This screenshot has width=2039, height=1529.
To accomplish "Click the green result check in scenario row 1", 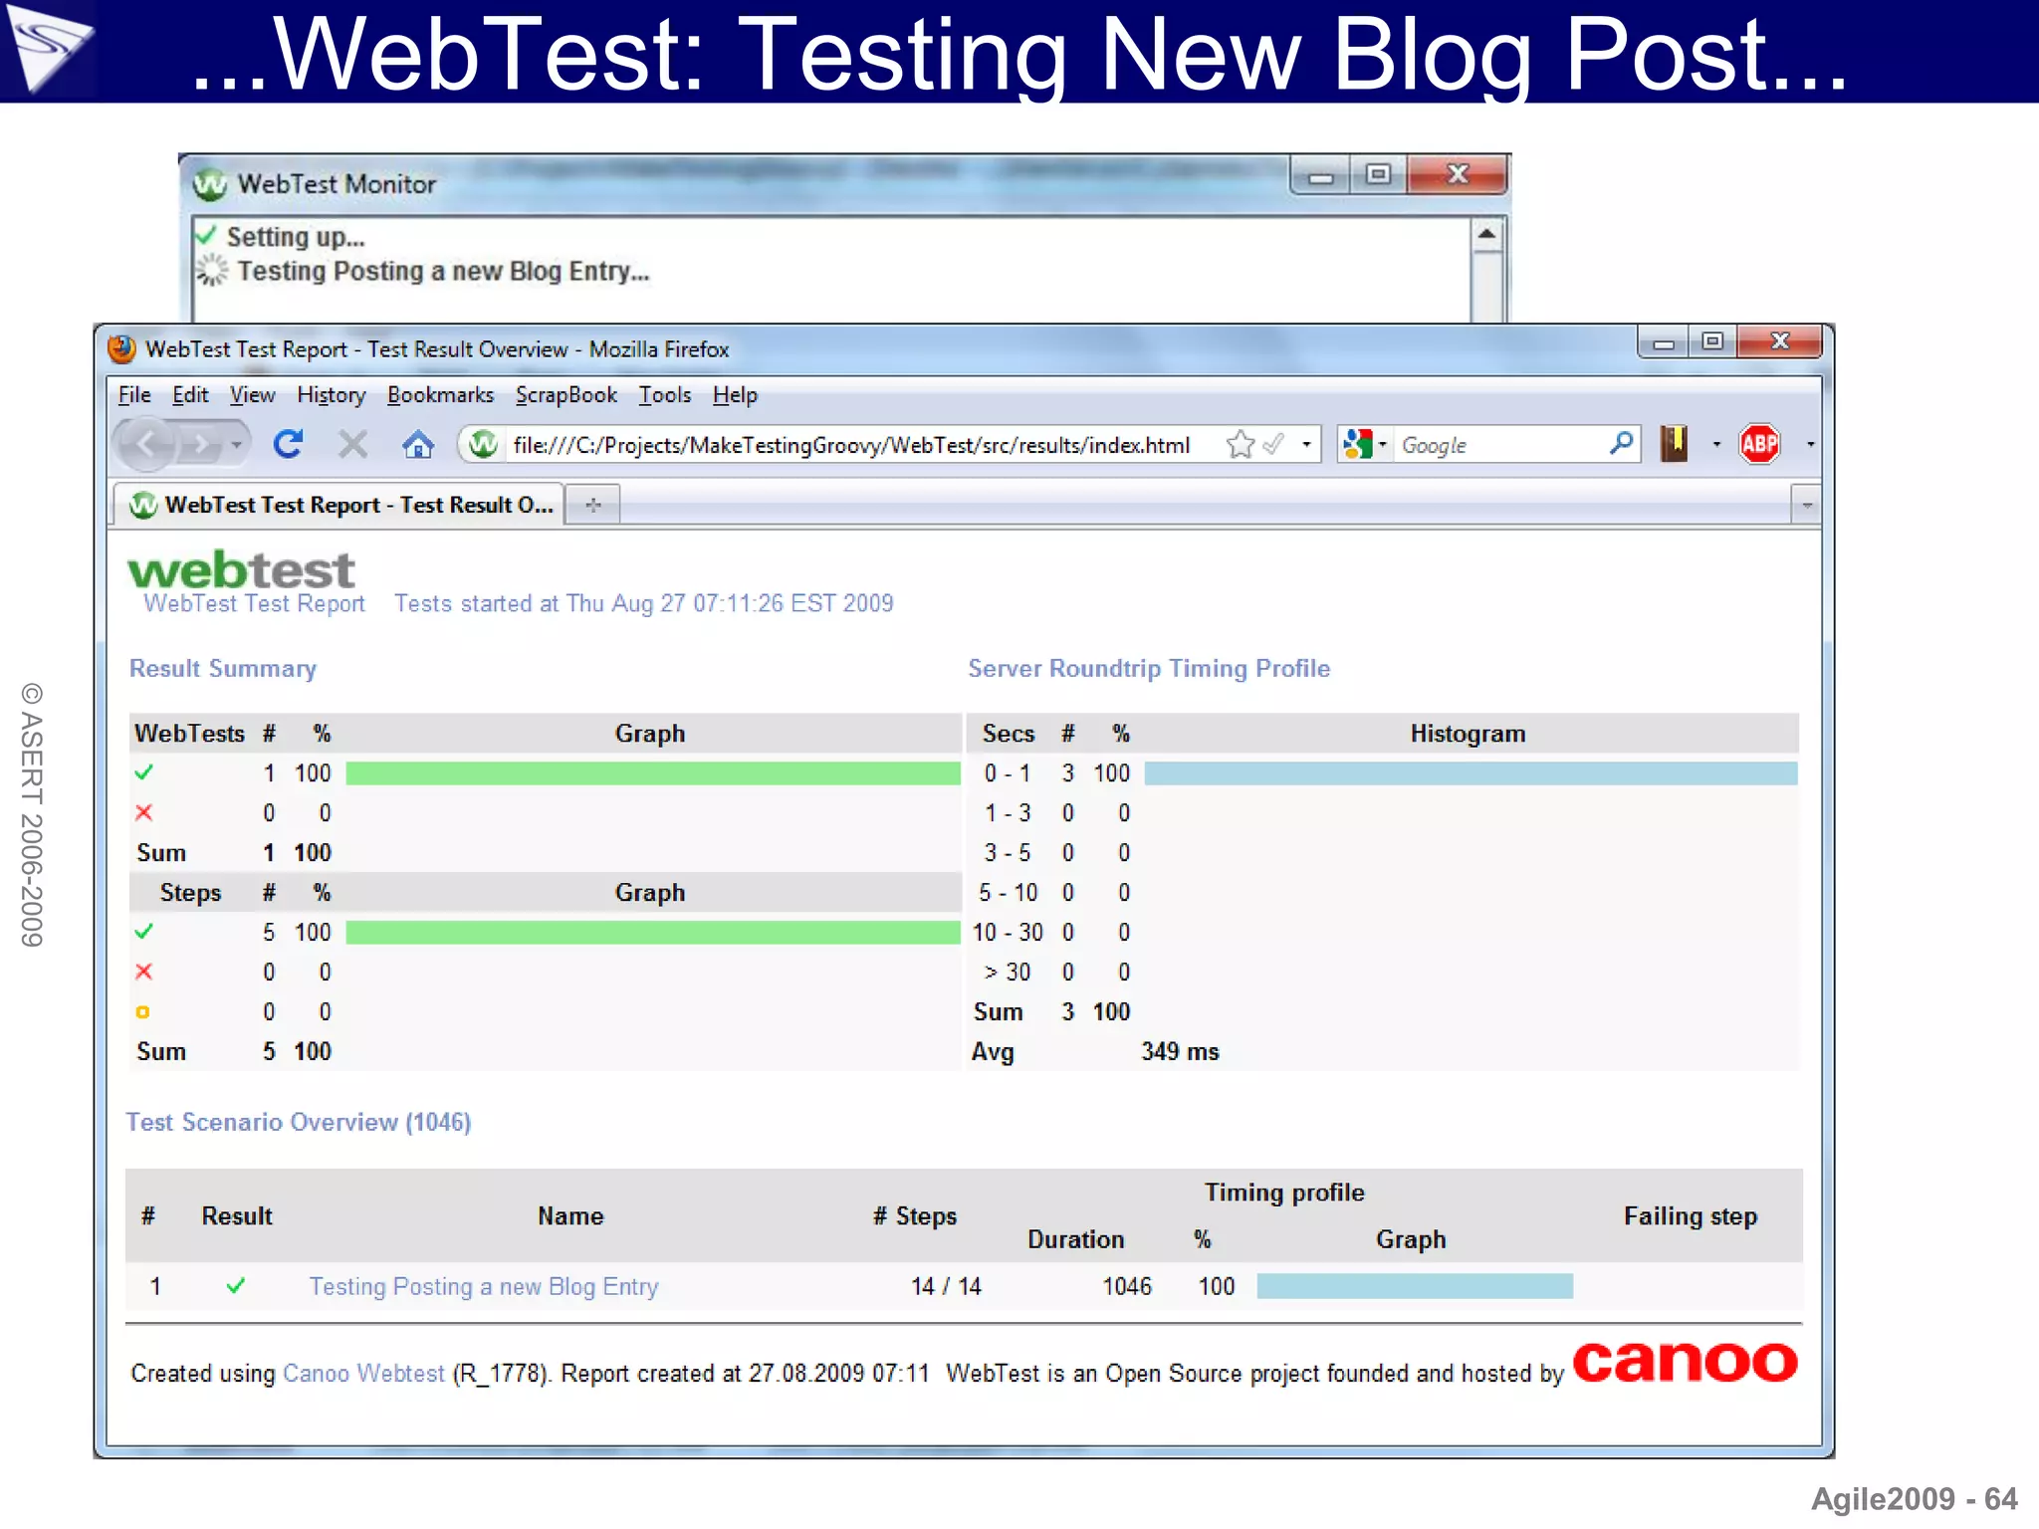I will click(236, 1286).
